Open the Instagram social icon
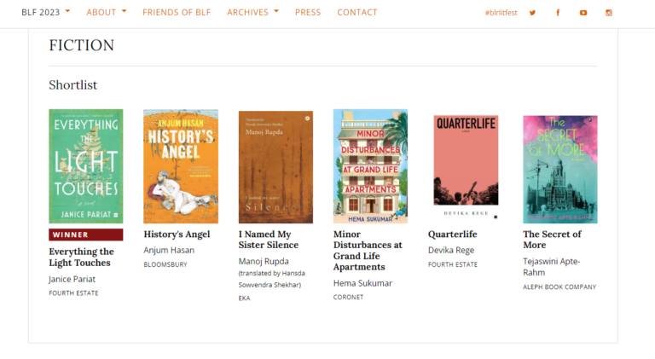Viewport: 655px width, 359px height. pyautogui.click(x=609, y=13)
